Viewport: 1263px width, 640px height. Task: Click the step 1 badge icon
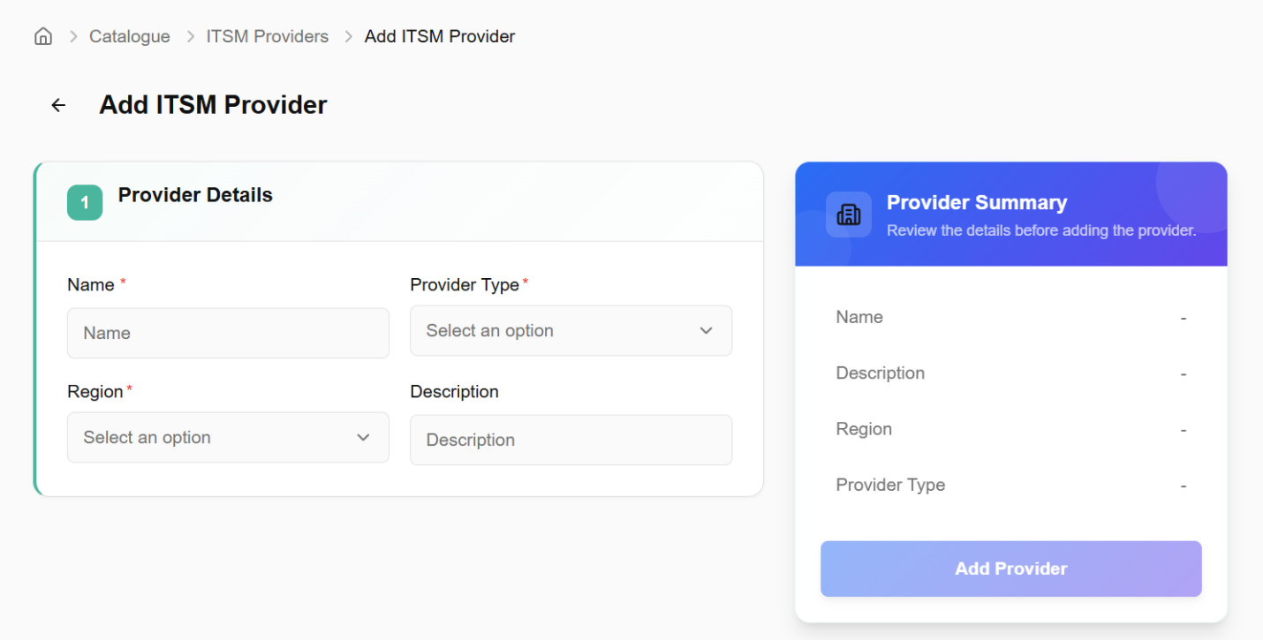coord(85,203)
